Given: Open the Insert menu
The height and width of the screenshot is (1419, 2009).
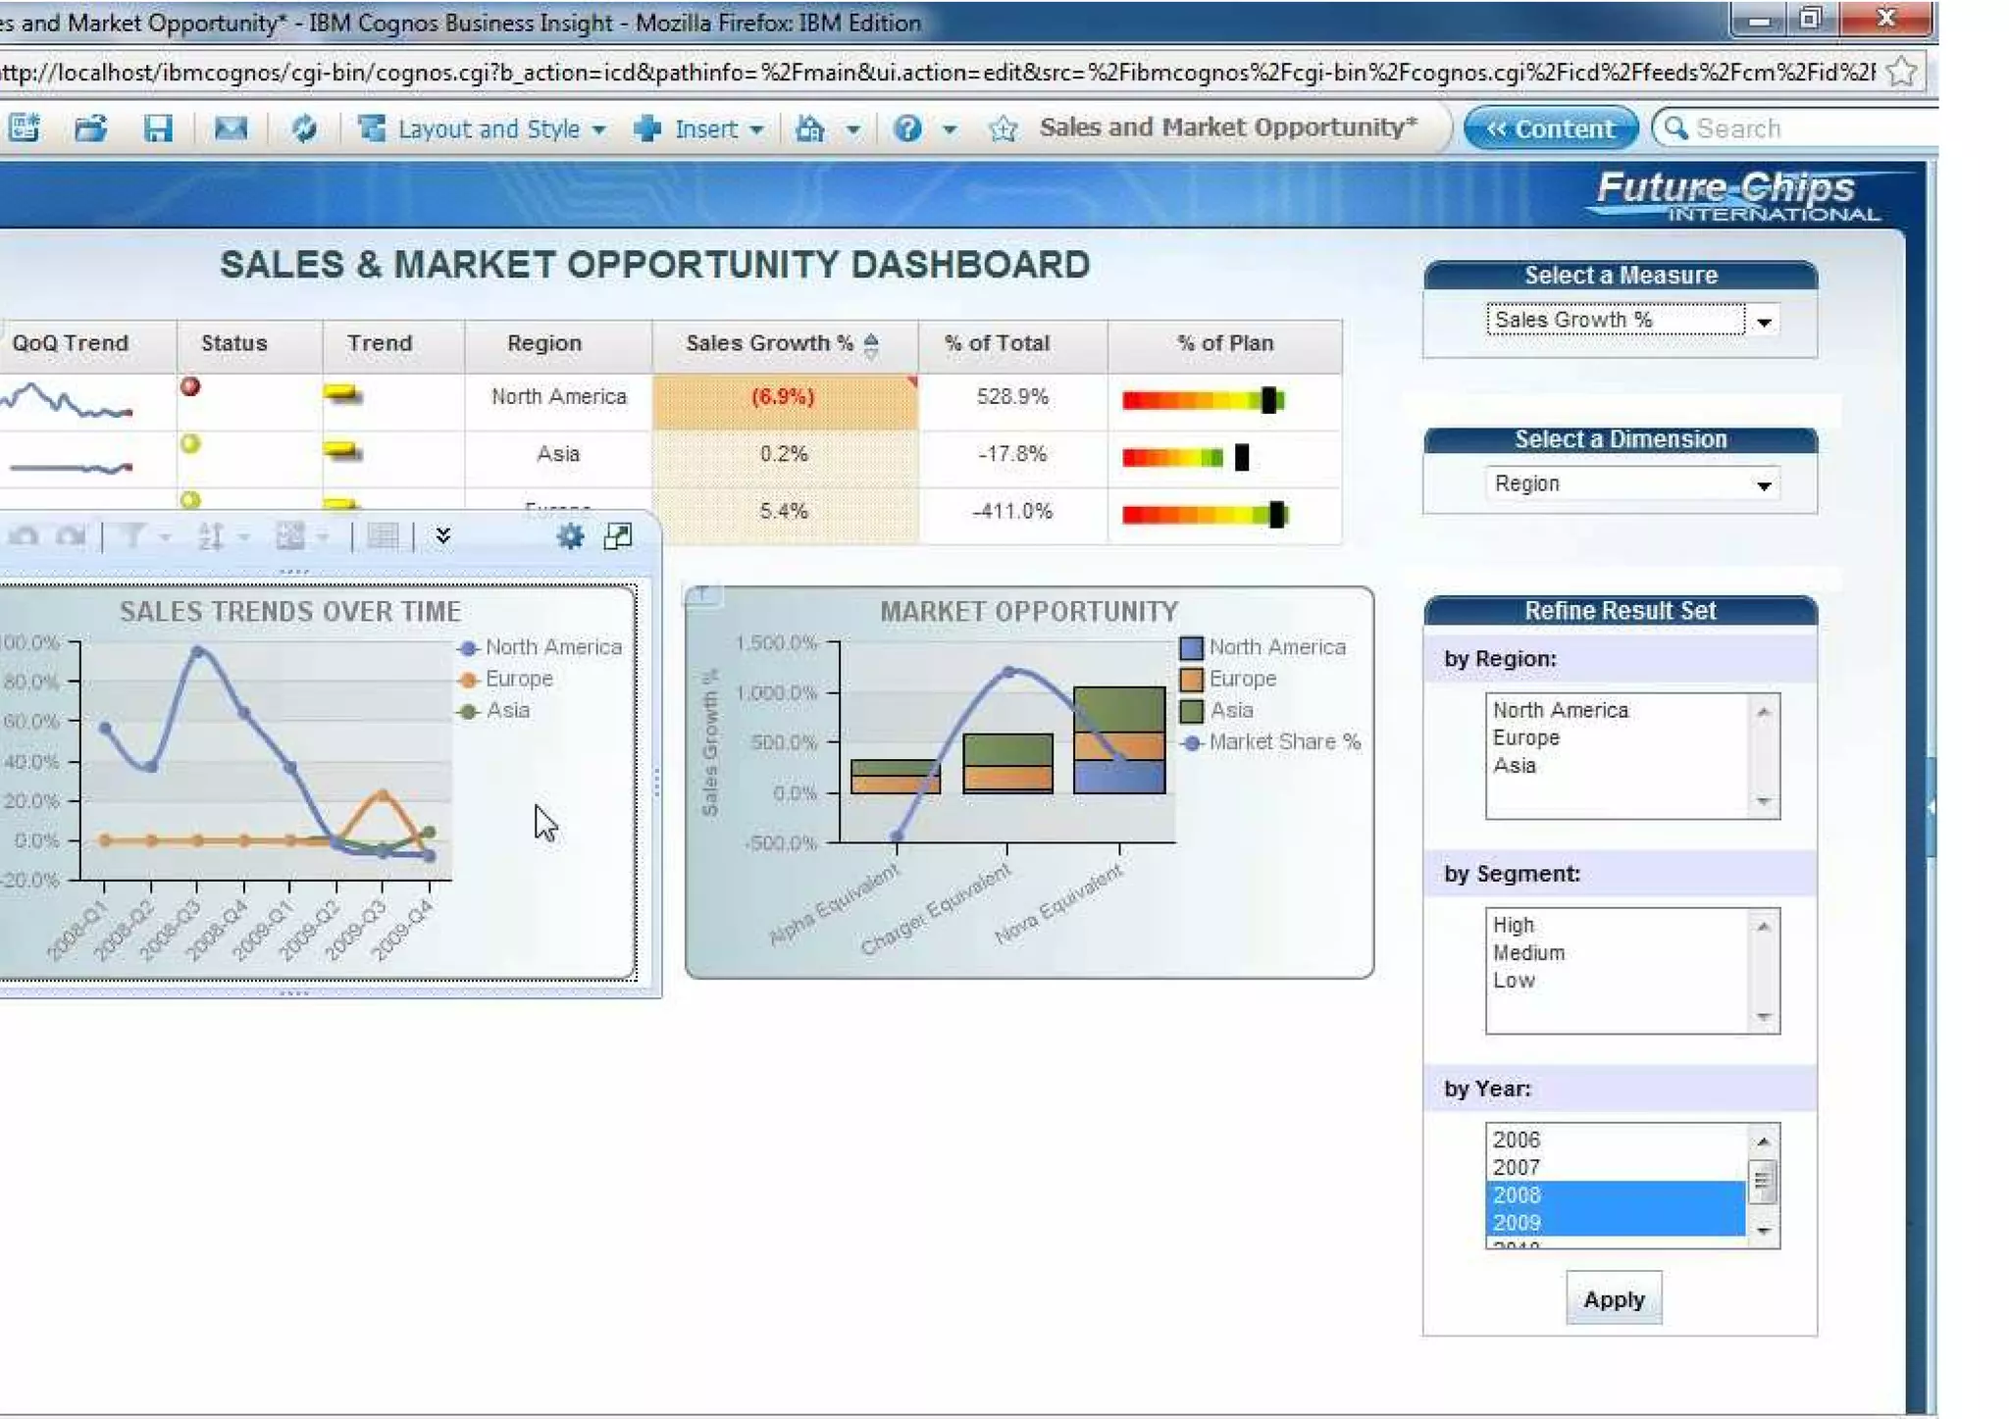Looking at the screenshot, I should [704, 128].
